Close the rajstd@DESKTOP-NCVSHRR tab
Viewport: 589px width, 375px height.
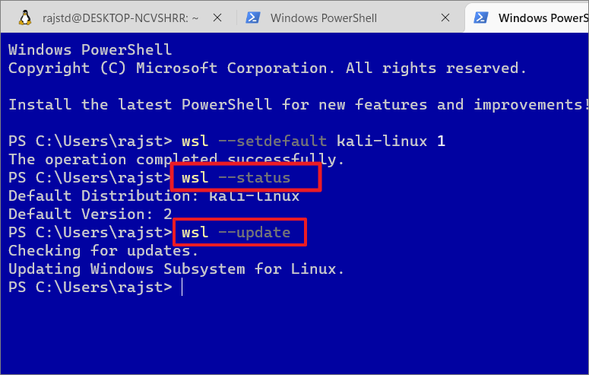pos(217,17)
